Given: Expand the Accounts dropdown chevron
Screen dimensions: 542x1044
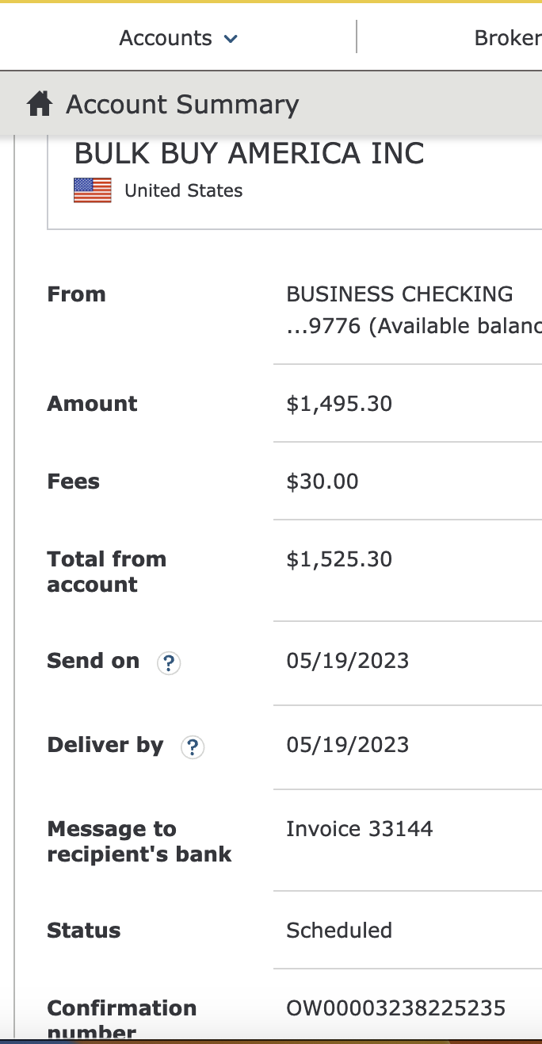Looking at the screenshot, I should 231,38.
